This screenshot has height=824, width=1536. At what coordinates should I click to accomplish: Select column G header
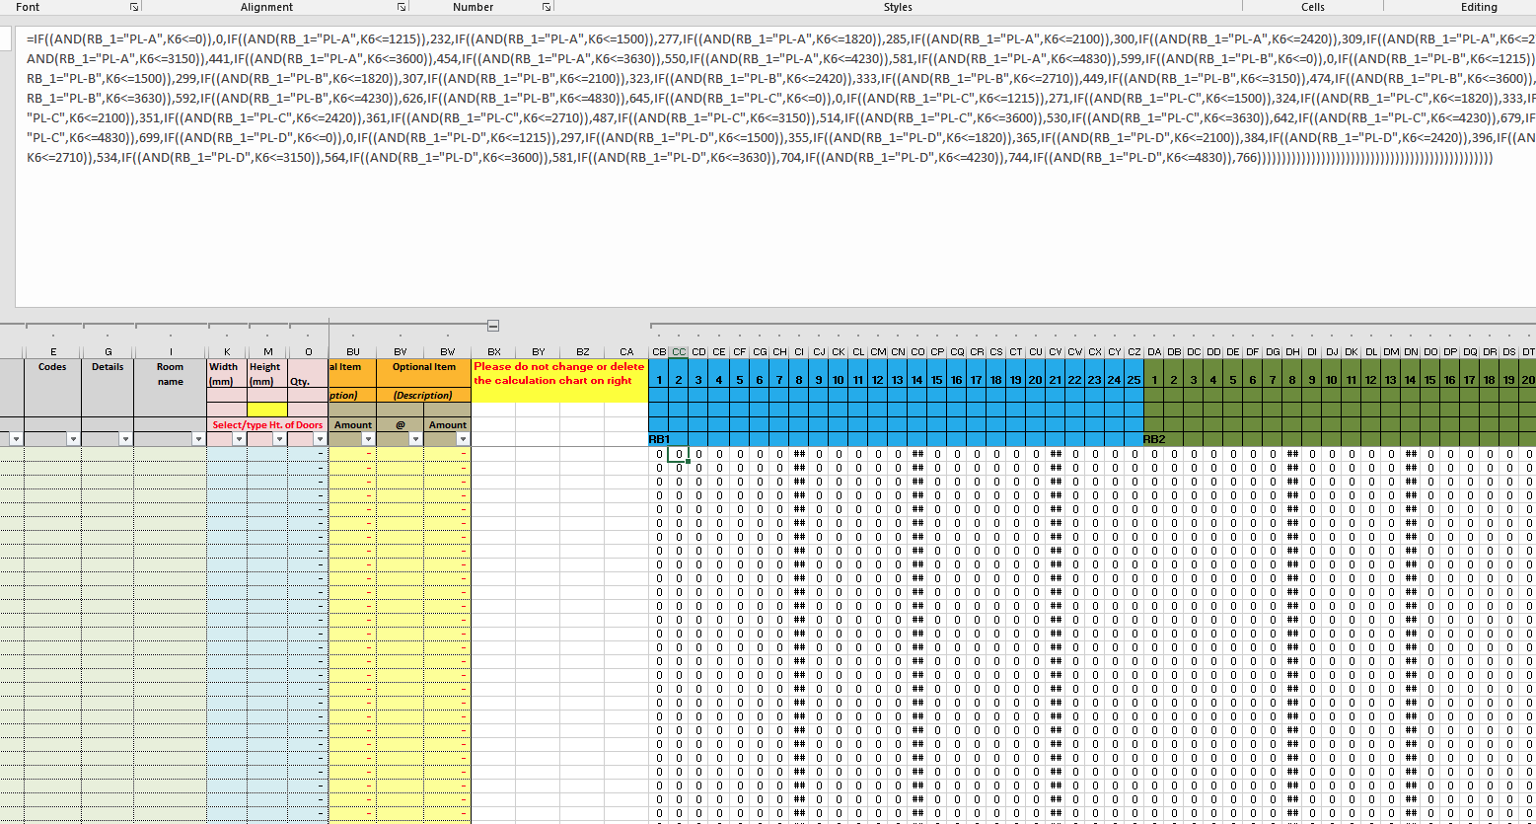(x=109, y=351)
